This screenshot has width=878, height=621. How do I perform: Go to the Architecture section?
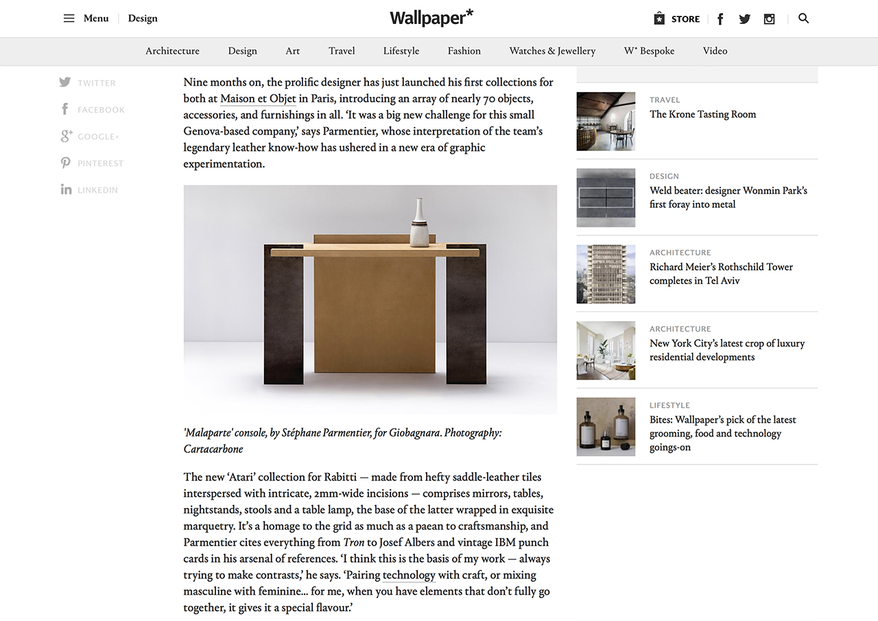pos(172,51)
